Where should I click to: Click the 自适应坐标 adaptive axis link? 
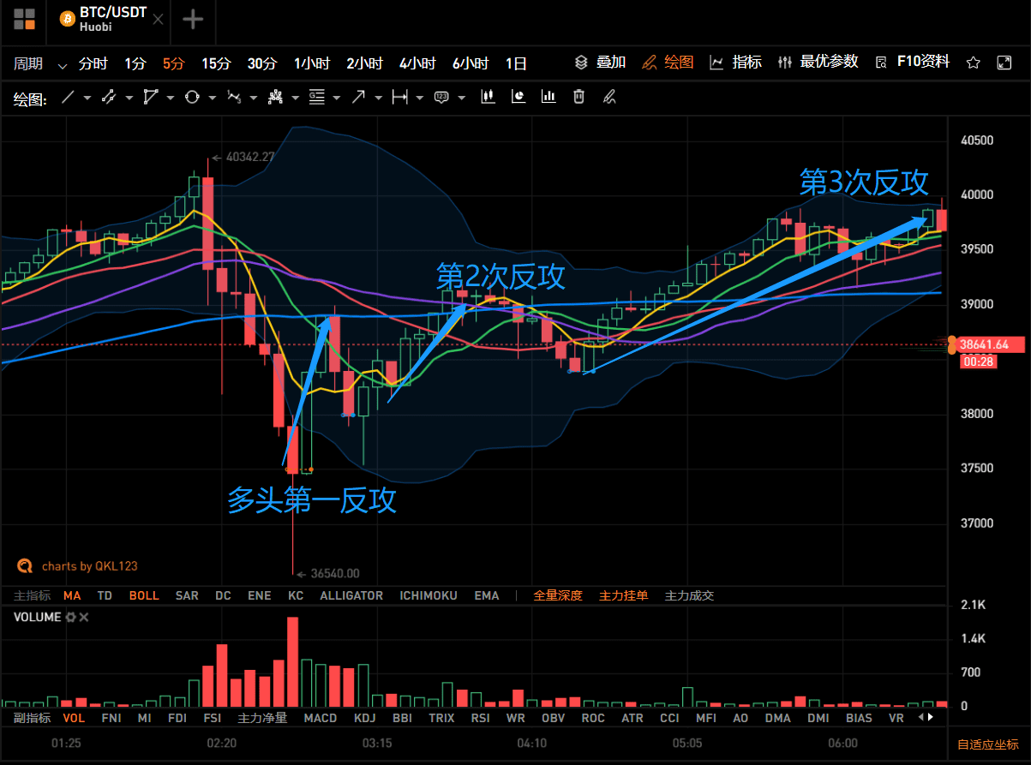tap(988, 744)
